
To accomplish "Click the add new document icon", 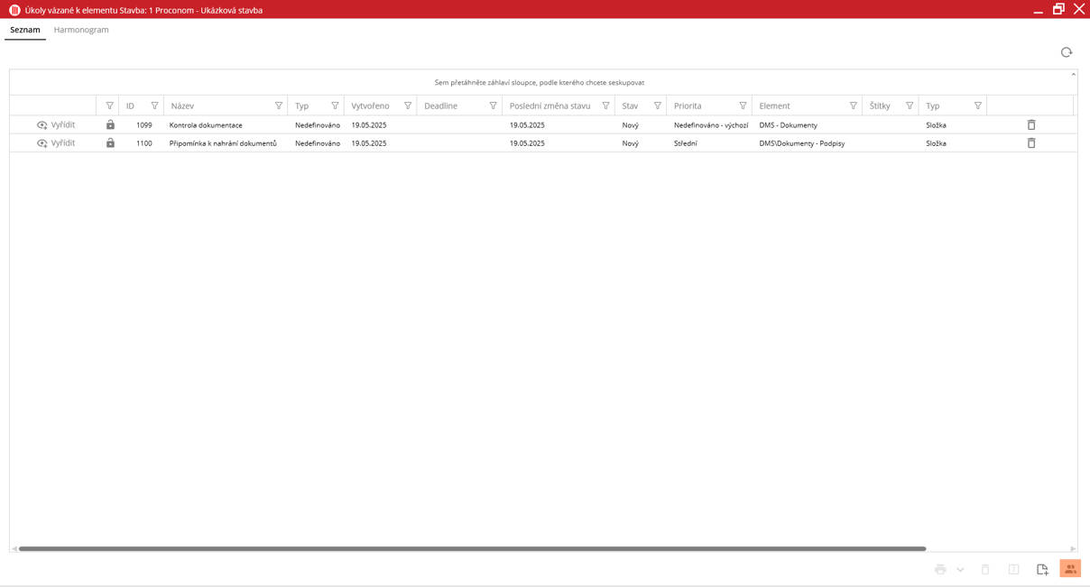I will [1042, 569].
